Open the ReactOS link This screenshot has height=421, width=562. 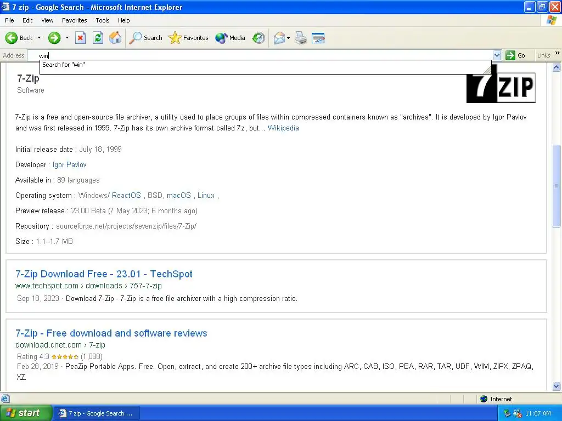pyautogui.click(x=126, y=196)
